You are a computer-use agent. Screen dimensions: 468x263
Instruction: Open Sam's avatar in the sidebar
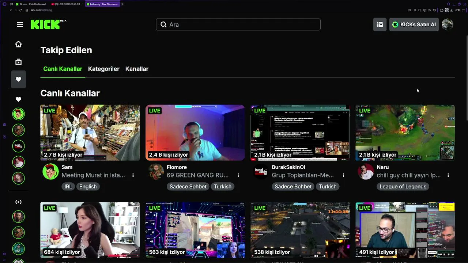pyautogui.click(x=18, y=114)
